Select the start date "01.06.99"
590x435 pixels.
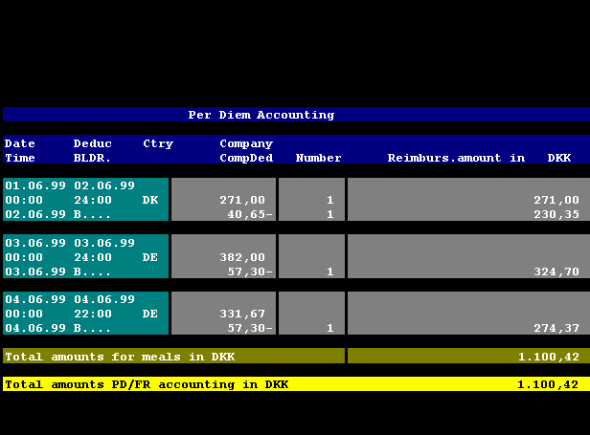(35, 185)
